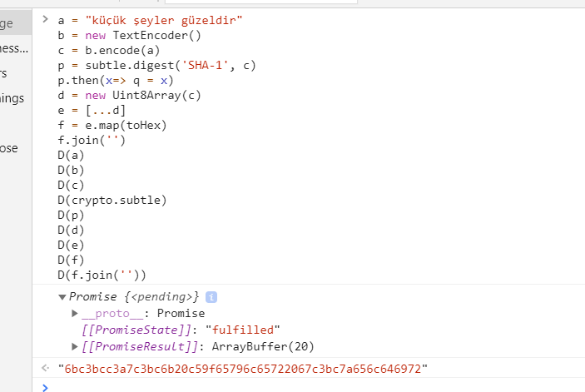This screenshot has width=585, height=392.
Task: Show the verbose sidebar filter
Action: [x=16, y=148]
